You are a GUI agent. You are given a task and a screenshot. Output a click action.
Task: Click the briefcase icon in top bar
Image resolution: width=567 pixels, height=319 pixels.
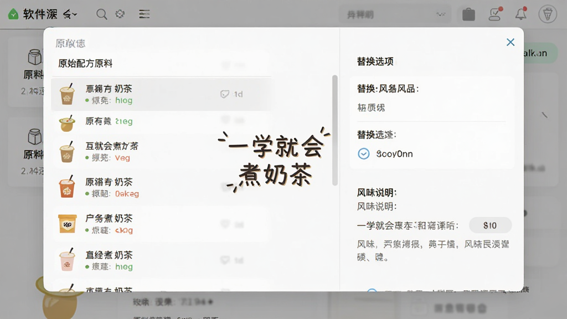click(468, 14)
